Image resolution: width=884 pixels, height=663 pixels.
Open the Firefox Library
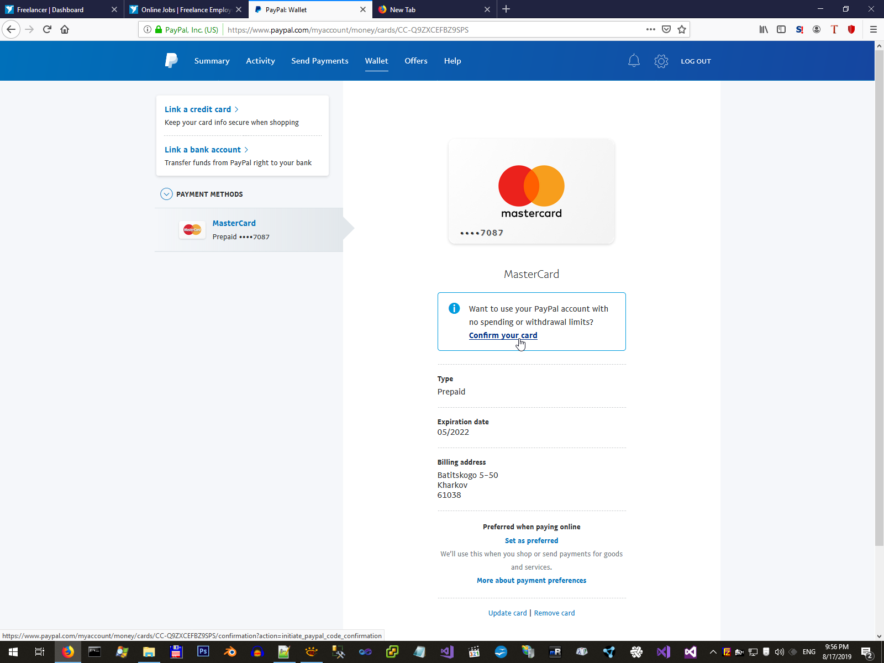[x=764, y=29]
